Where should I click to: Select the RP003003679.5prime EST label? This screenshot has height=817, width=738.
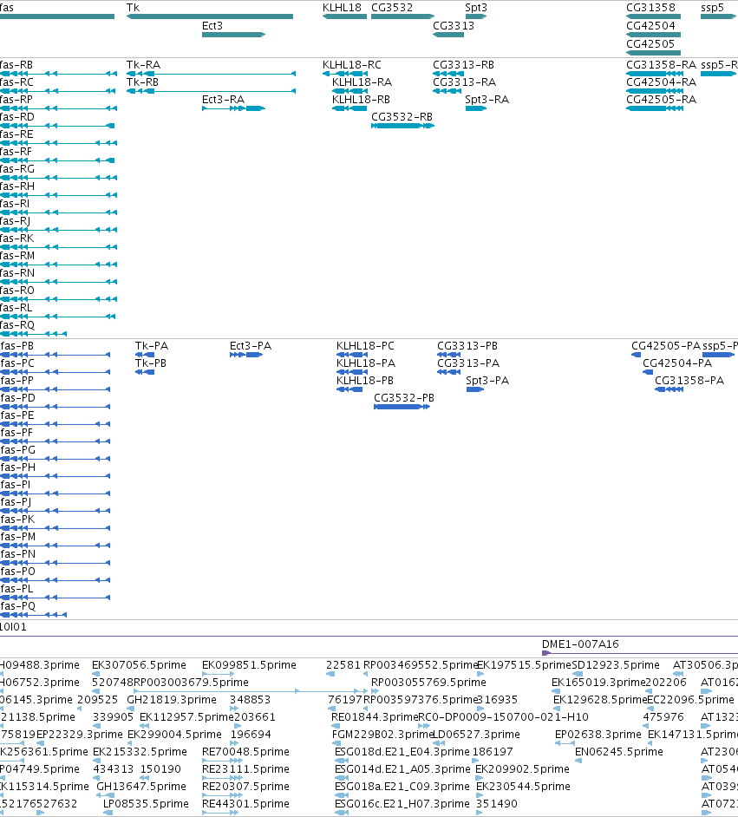(x=191, y=683)
